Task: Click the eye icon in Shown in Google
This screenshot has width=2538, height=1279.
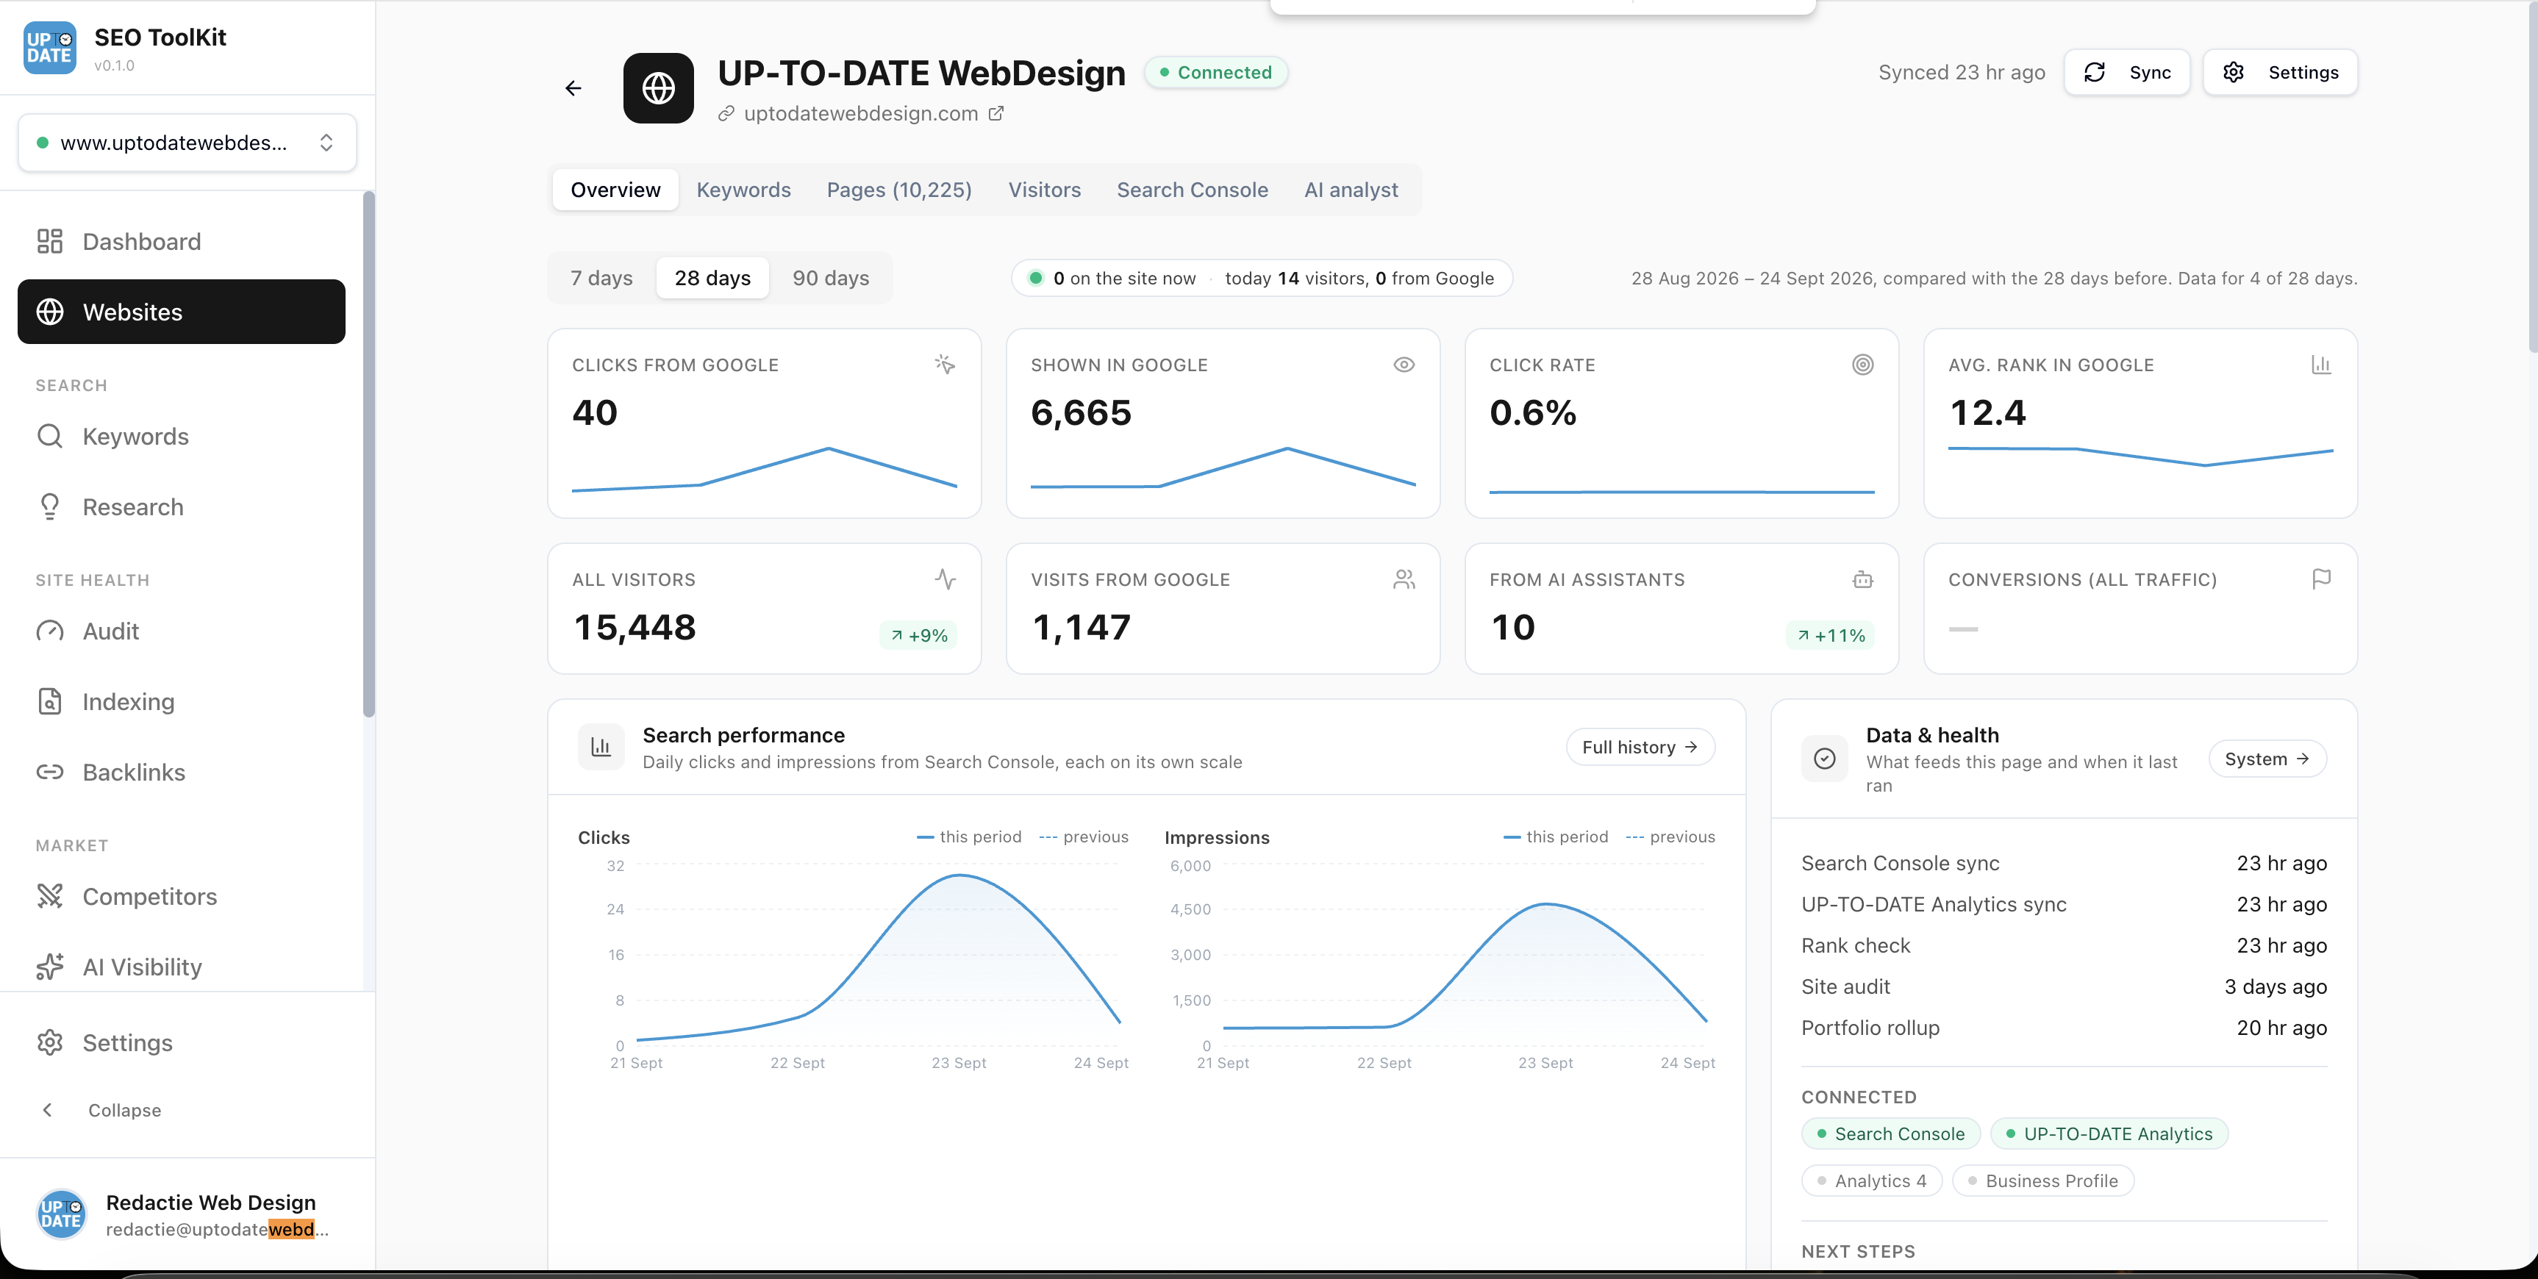Action: pyautogui.click(x=1403, y=365)
